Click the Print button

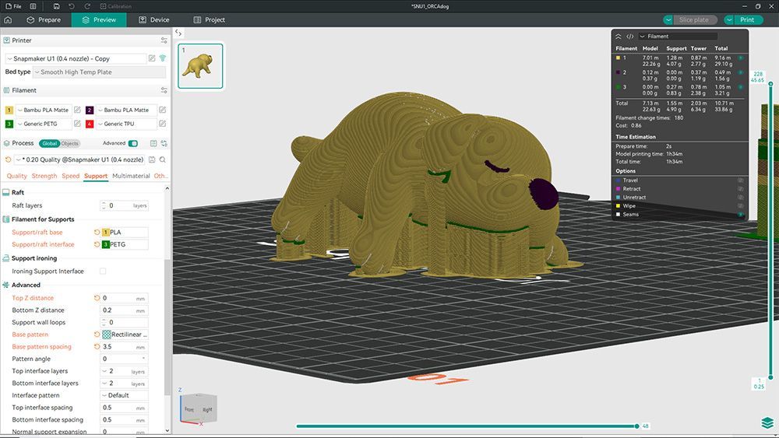point(748,20)
